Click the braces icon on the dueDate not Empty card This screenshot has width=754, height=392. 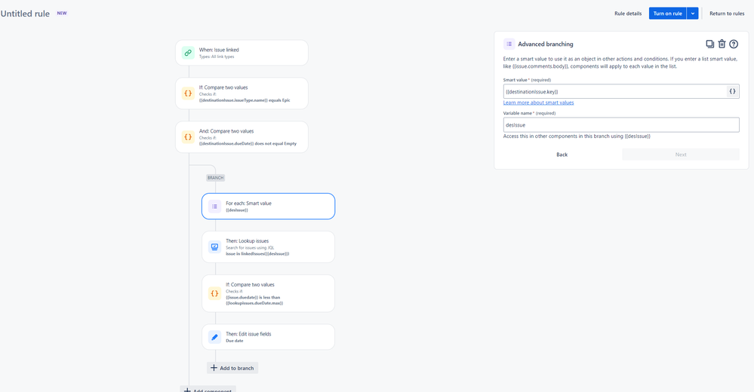coord(188,137)
